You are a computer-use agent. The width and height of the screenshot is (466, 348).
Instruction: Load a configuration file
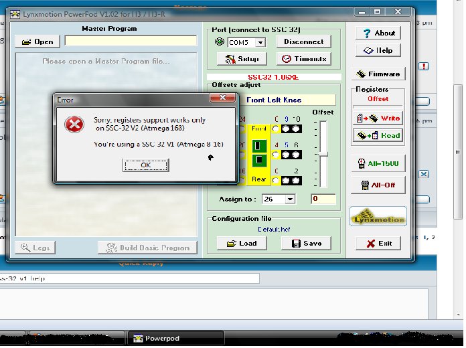[x=242, y=244]
